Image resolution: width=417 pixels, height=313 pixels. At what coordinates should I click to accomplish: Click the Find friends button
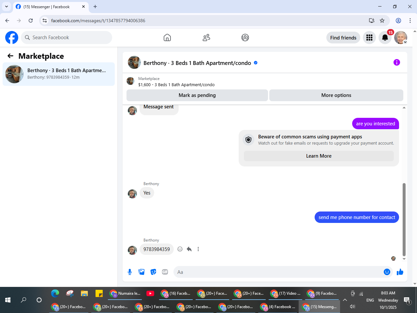pyautogui.click(x=343, y=38)
